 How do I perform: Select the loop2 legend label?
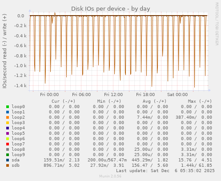(x=18, y=117)
